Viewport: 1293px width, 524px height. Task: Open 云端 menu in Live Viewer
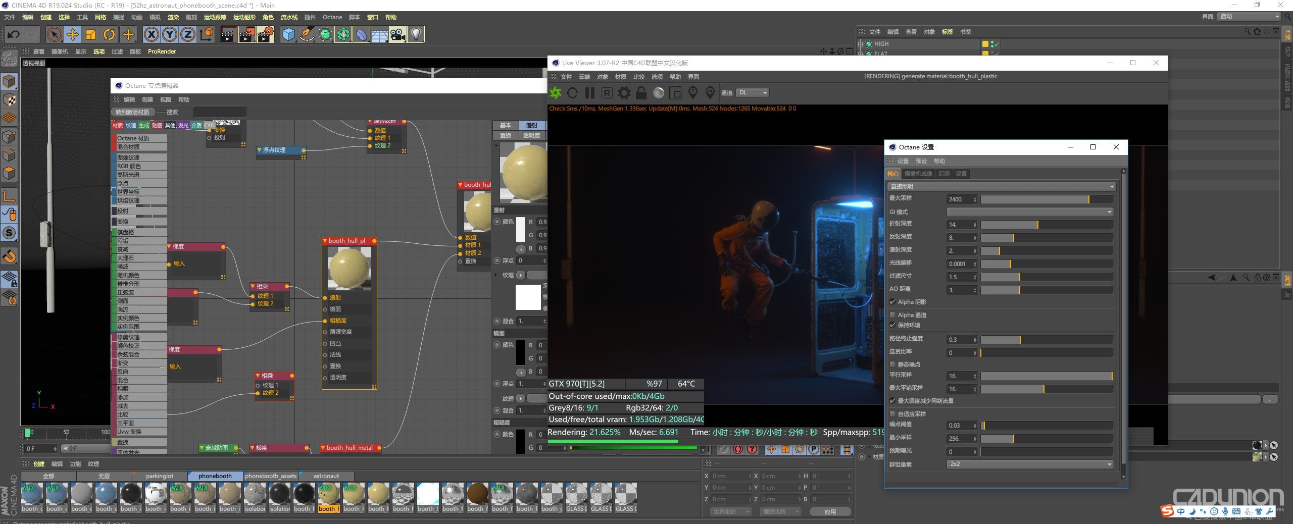tap(584, 77)
